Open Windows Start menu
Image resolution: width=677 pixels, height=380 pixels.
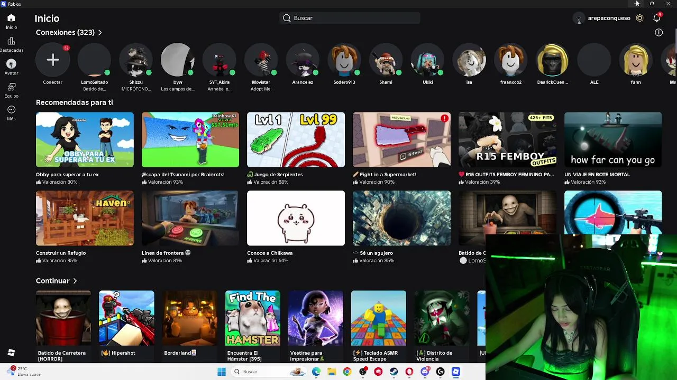click(222, 372)
